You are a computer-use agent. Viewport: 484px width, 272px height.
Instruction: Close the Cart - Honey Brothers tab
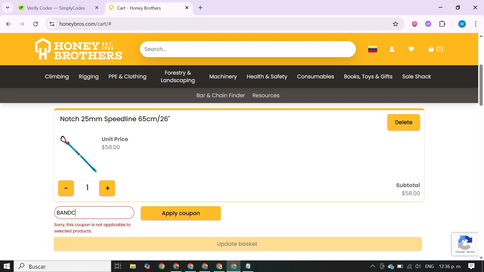(x=187, y=8)
